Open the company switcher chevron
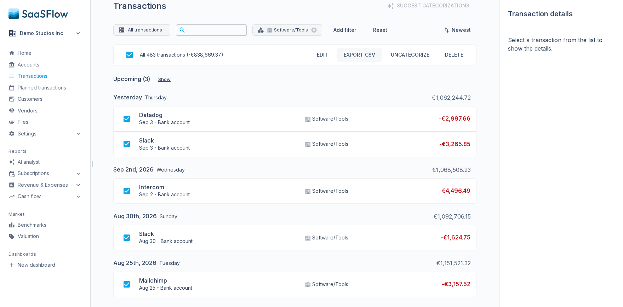The width and height of the screenshot is (623, 307). tap(78, 33)
